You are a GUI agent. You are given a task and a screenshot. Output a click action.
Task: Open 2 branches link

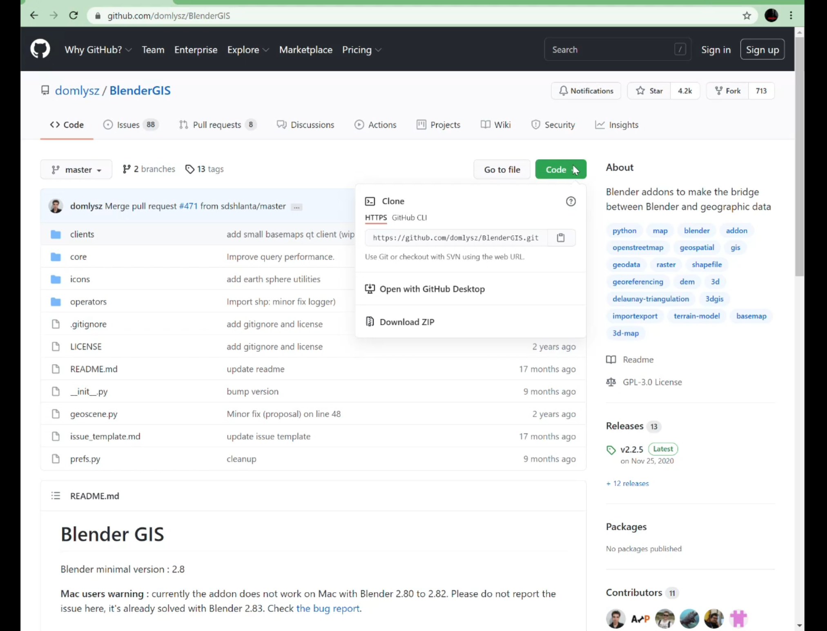(149, 169)
